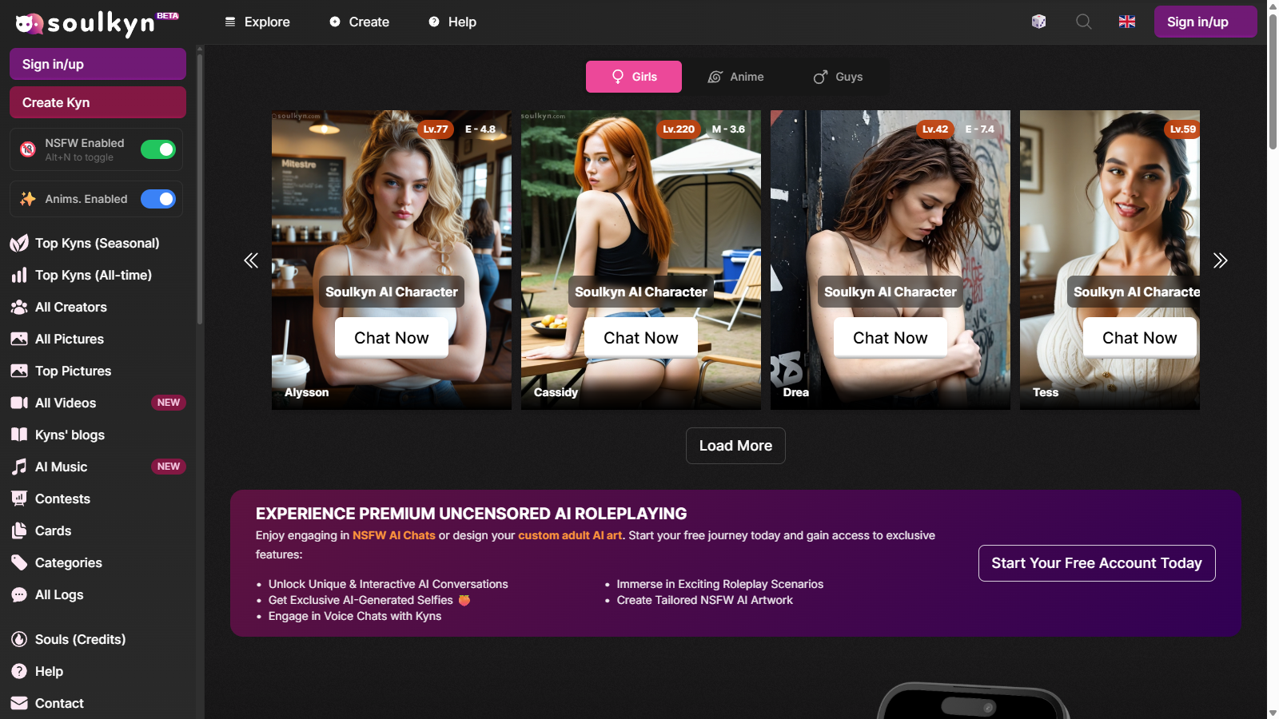Toggle NSFW Enabled off
Screen dimensions: 1279x719
point(157,149)
